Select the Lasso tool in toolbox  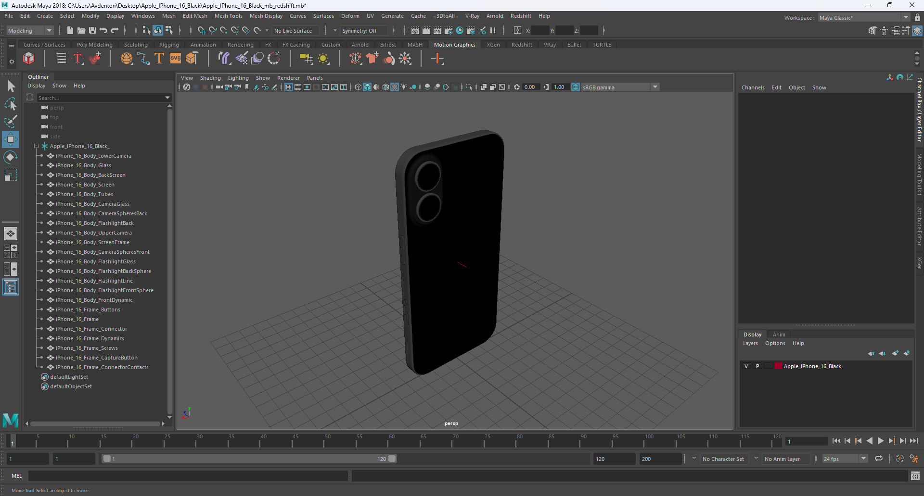[11, 104]
